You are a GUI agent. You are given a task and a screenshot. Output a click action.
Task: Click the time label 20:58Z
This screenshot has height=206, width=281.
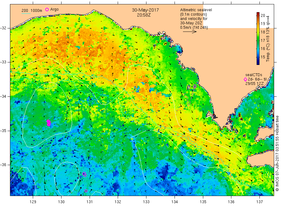click(144, 15)
